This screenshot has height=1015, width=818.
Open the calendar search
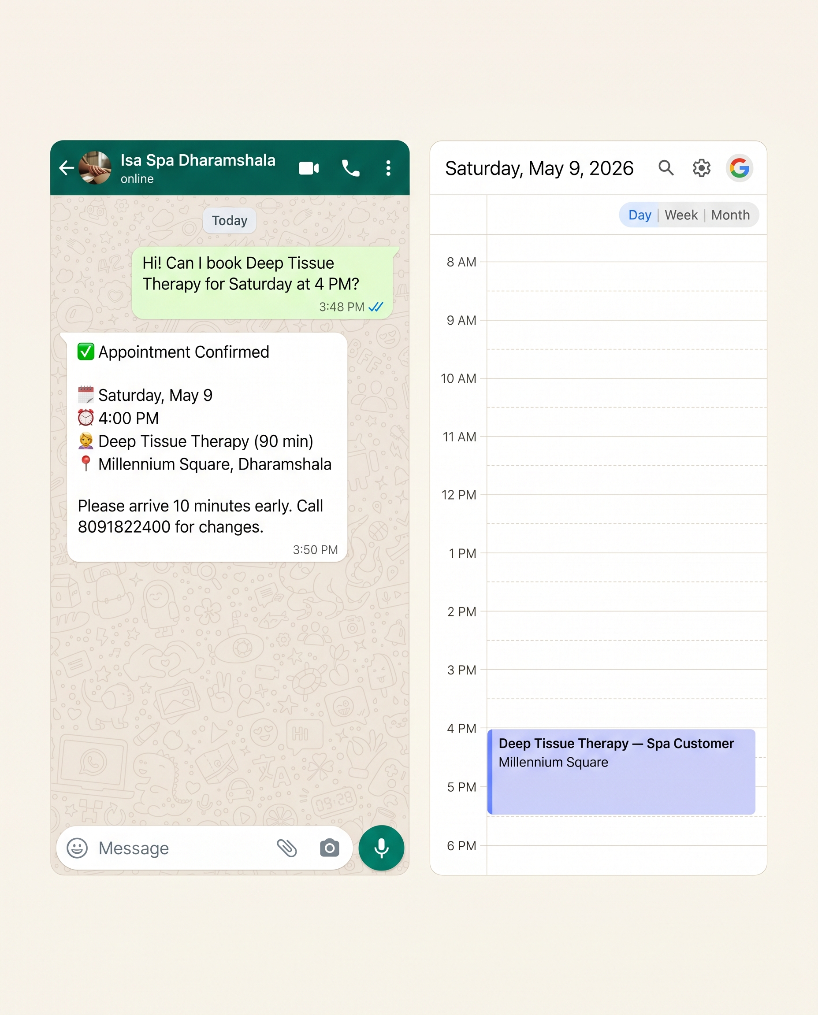[x=666, y=168]
